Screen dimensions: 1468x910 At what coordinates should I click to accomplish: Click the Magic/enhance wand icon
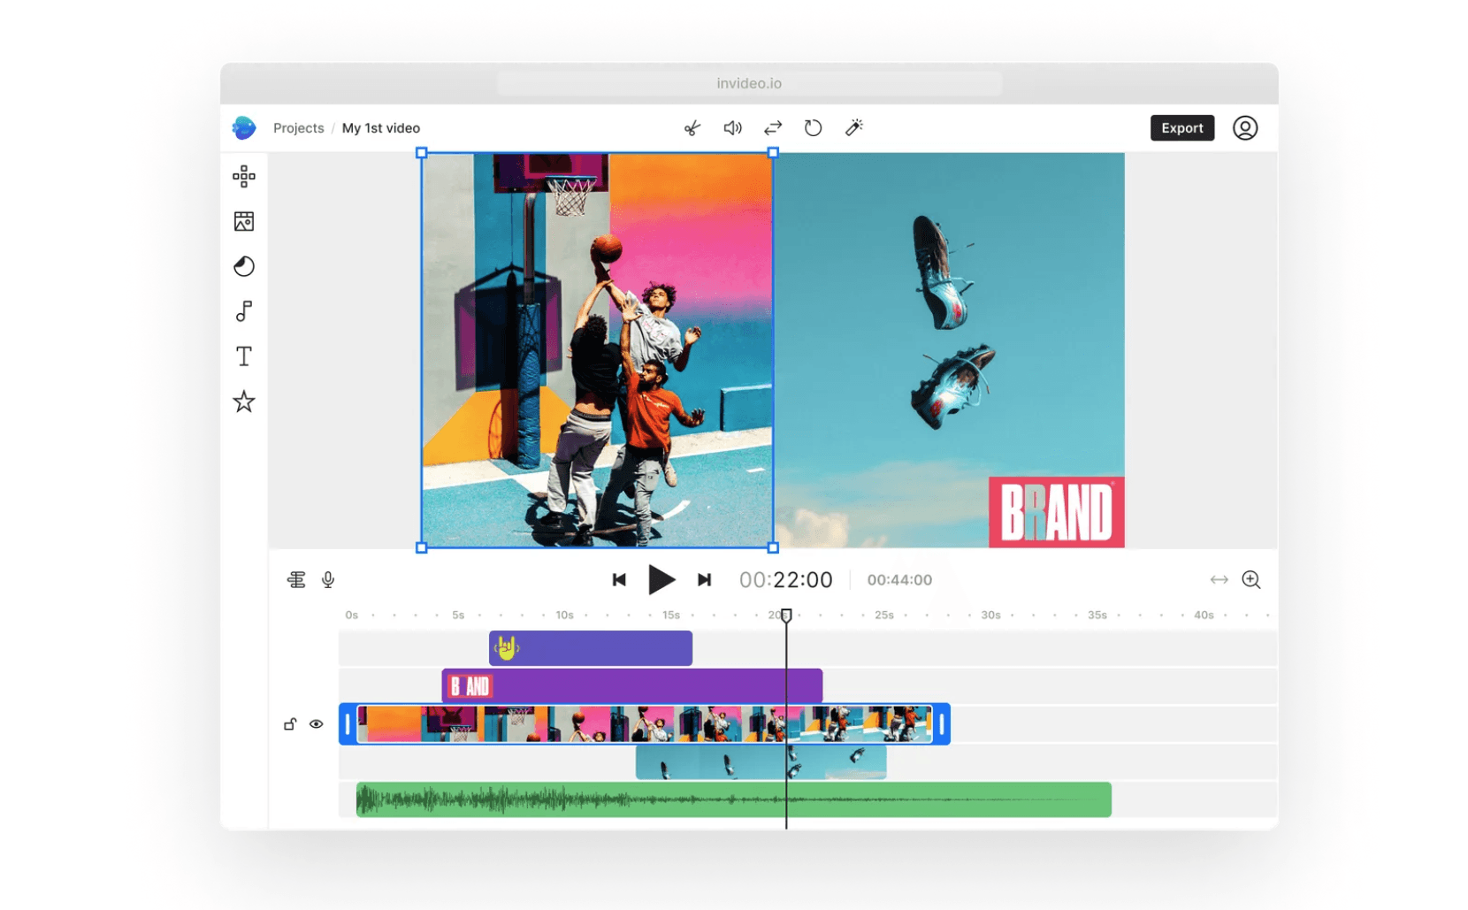pos(853,127)
